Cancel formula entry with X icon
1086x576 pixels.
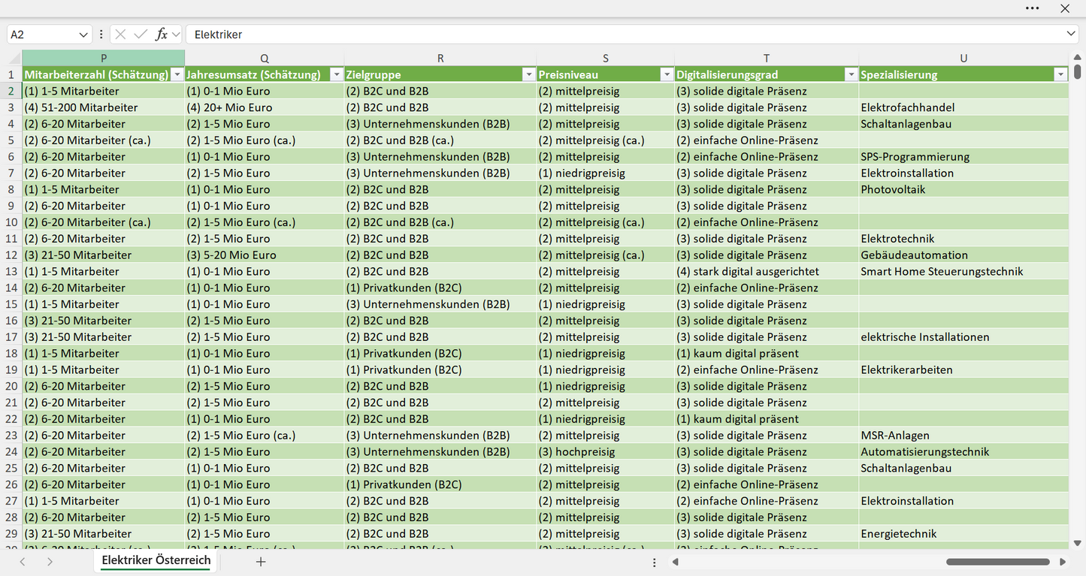click(120, 35)
